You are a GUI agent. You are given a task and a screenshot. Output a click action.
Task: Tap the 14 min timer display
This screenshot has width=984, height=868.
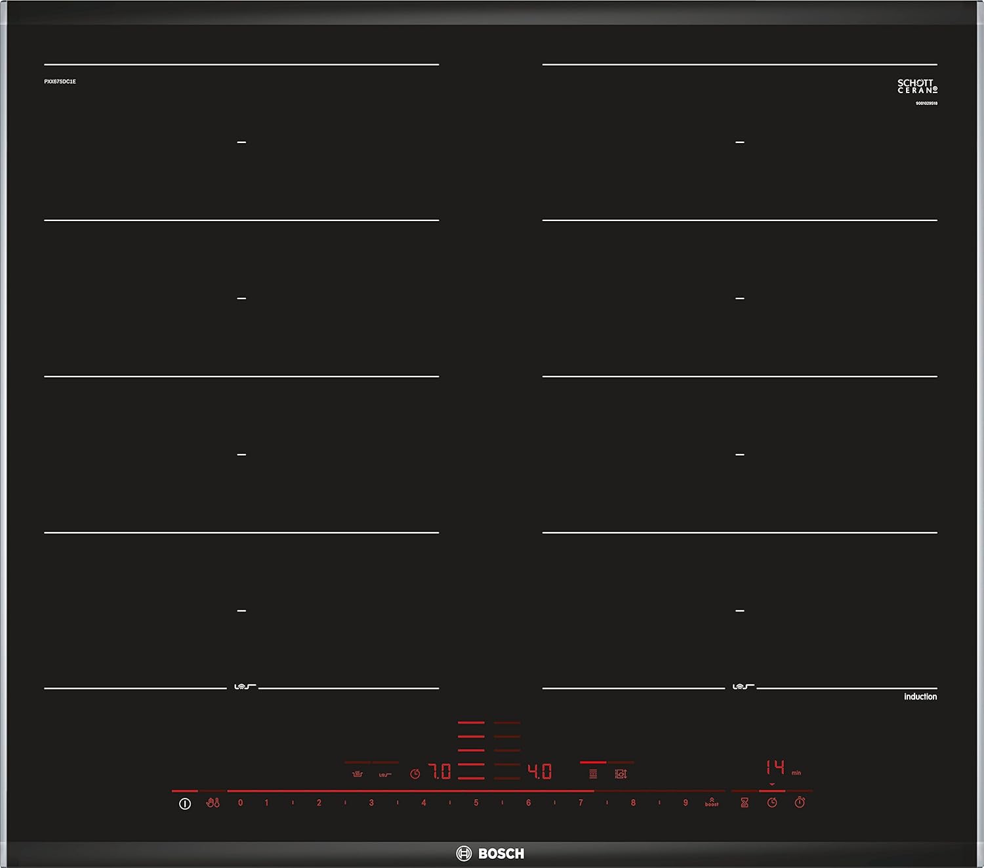(775, 768)
